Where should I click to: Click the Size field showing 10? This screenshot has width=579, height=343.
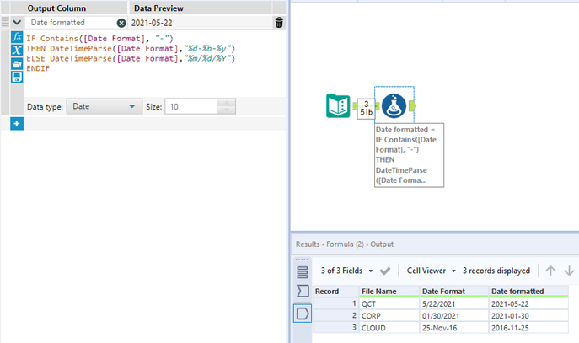coord(191,107)
